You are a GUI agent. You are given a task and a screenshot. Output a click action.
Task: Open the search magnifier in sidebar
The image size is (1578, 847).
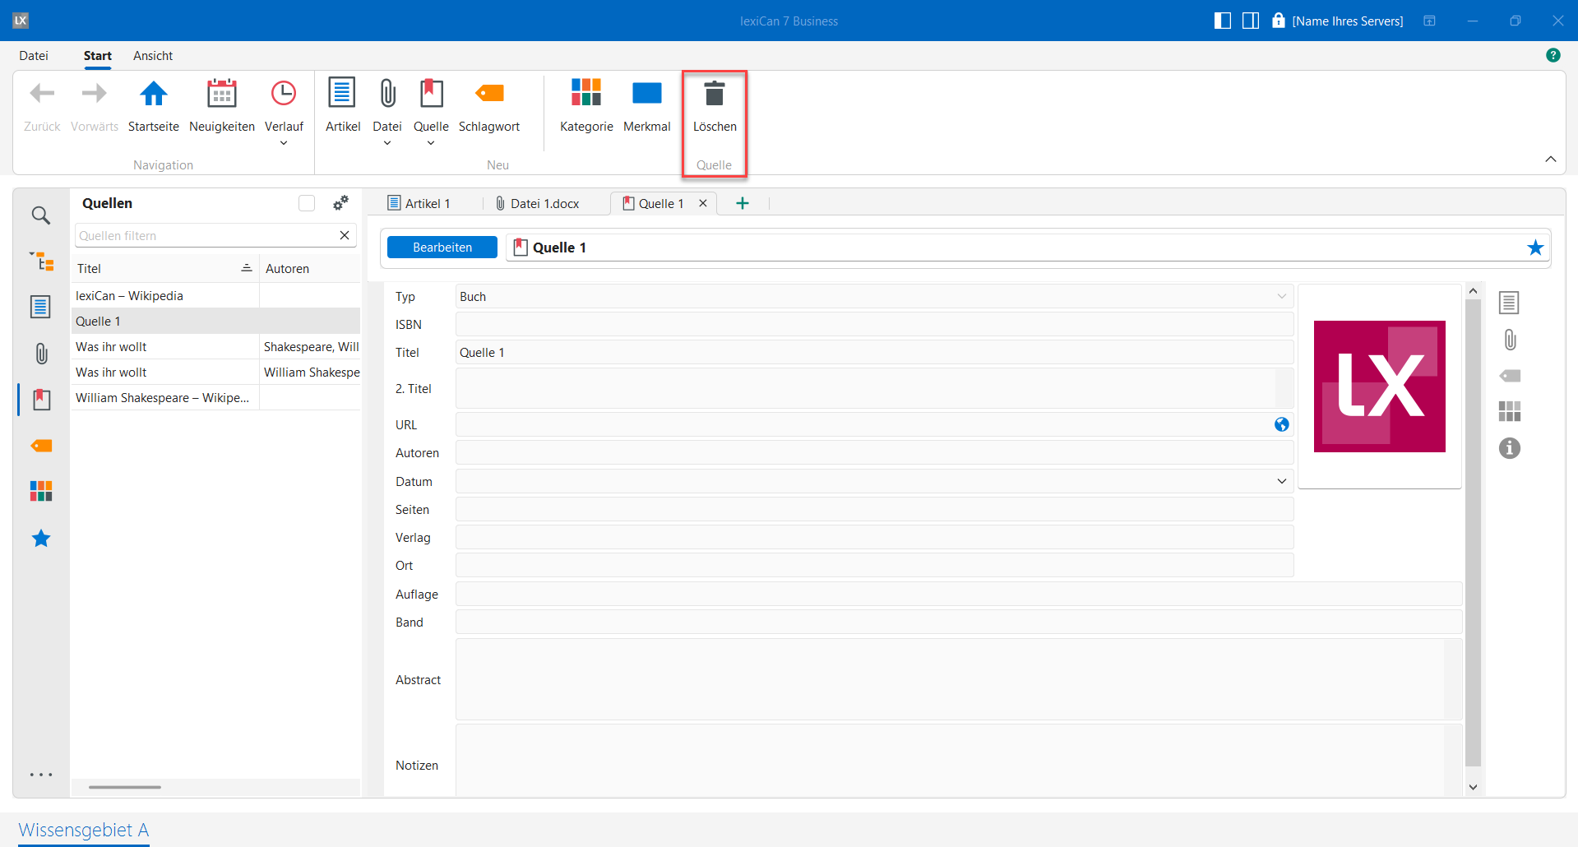[x=40, y=215]
